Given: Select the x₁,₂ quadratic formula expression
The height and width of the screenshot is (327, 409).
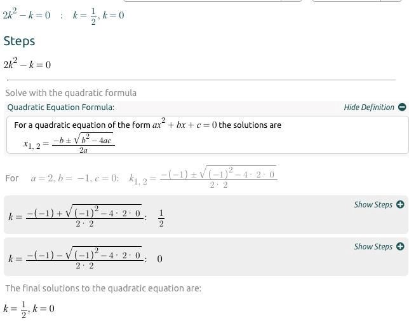Looking at the screenshot, I should [x=69, y=142].
